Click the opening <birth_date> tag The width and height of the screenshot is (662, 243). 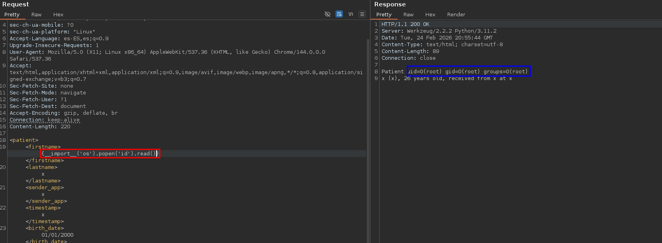tap(45, 228)
